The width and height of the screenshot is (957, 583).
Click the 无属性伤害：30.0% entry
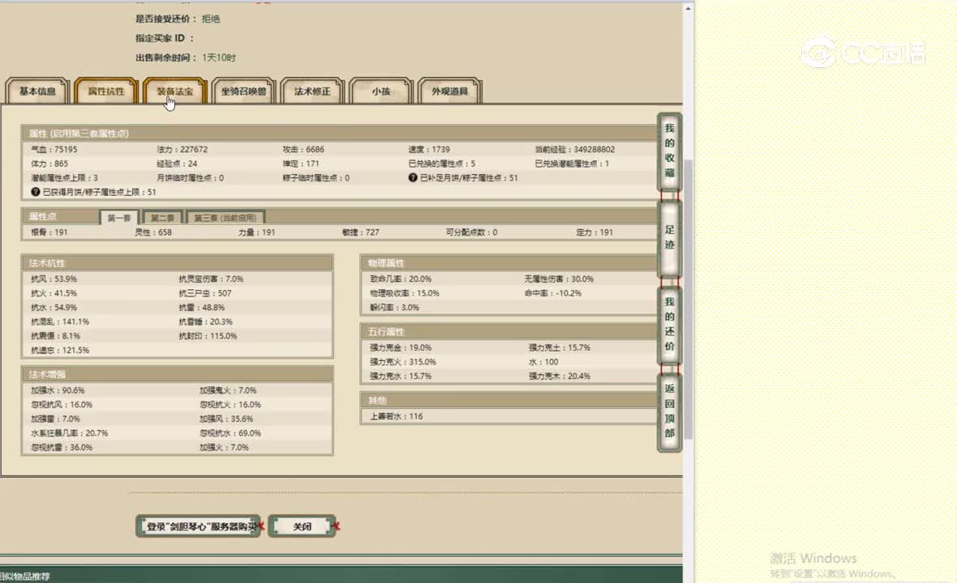tap(559, 279)
